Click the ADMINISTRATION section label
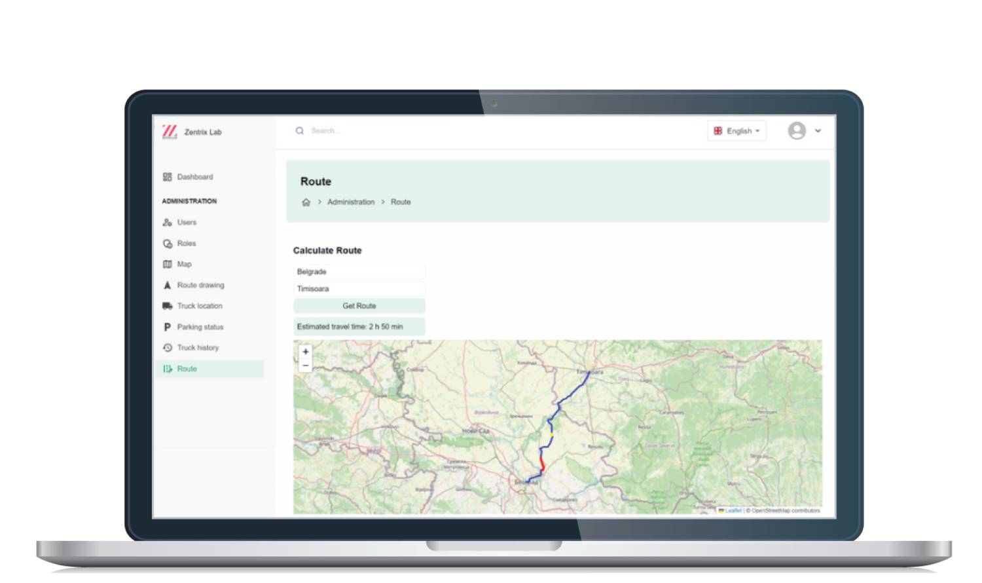Screen dimensions: 982x583 click(189, 201)
